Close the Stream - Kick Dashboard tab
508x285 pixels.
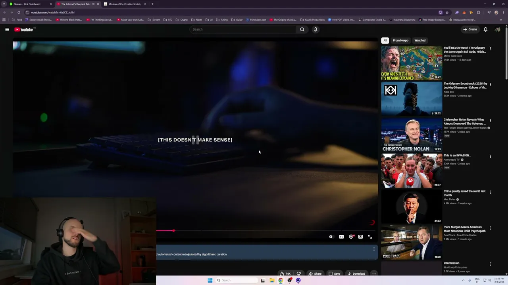[x=51, y=4]
